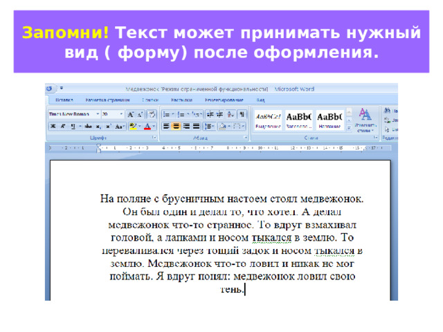
Task: Click sort icon in paragraph group
Action: (230, 114)
